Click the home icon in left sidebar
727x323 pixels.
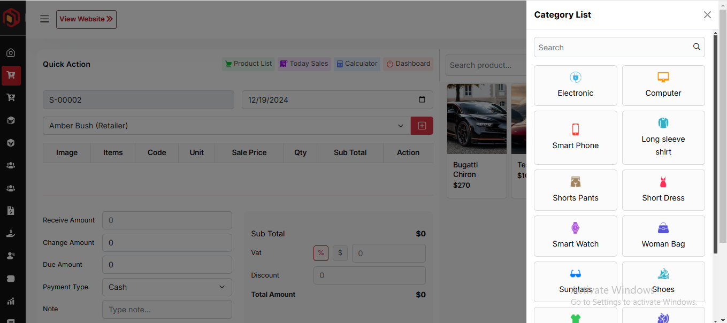click(11, 53)
